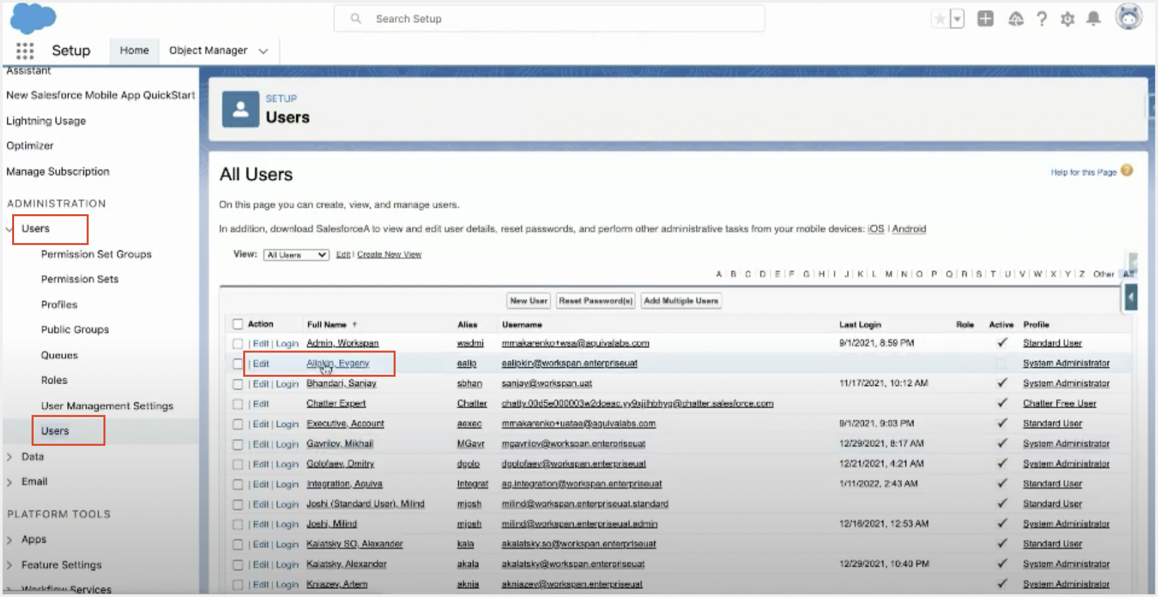The image size is (1158, 597).
Task: Collapse the Users section in Administration
Action: (9, 229)
